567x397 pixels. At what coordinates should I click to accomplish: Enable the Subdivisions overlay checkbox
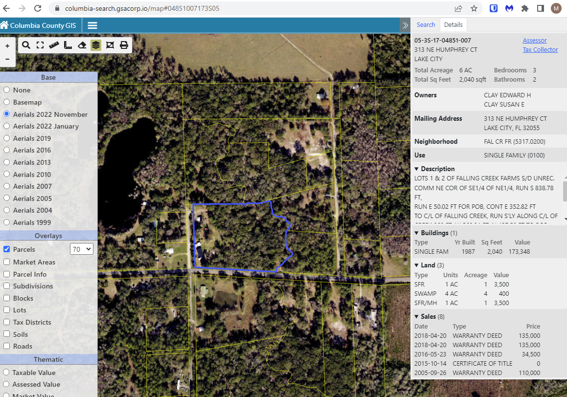(7, 286)
